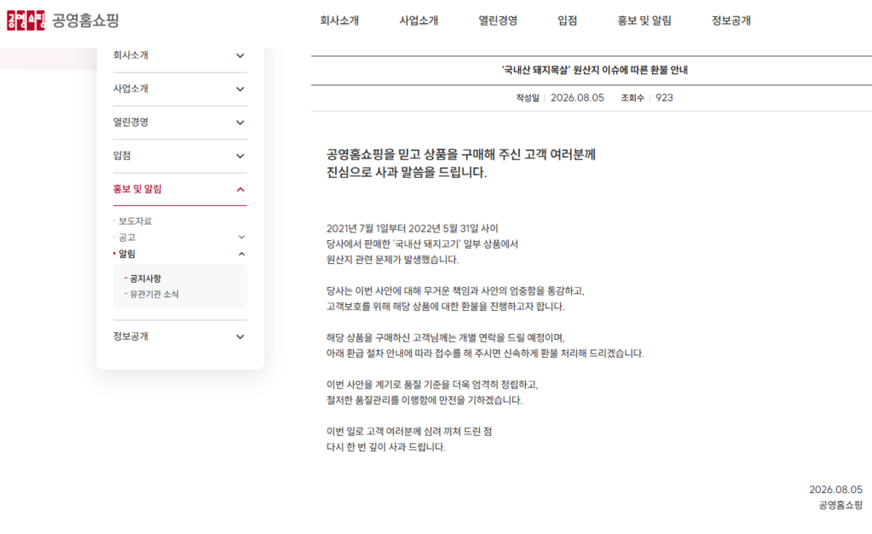Viewport: 872px width, 534px height.
Task: Select 공지사항 under 알림
Action: coord(145,278)
